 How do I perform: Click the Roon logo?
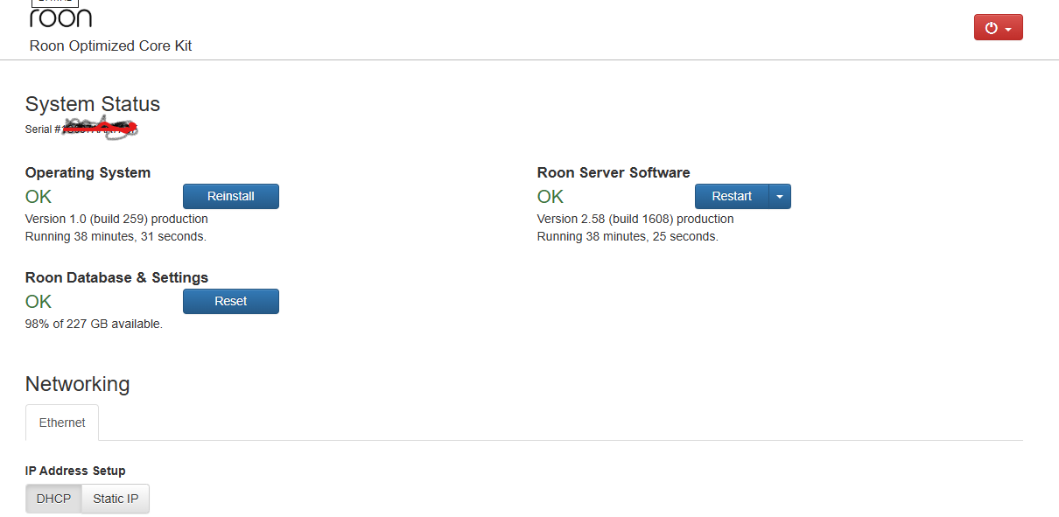click(60, 16)
